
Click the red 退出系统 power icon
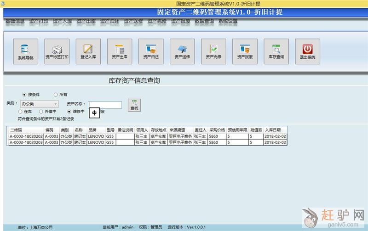tap(307, 51)
